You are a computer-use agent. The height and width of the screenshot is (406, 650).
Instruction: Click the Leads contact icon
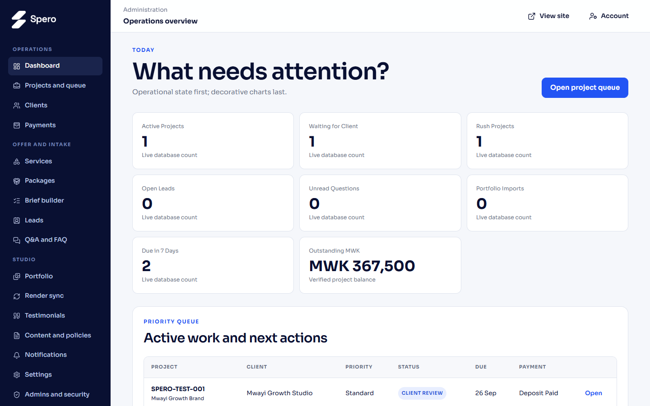tap(17, 221)
